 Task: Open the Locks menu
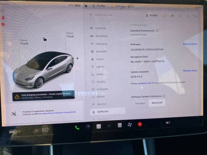[97, 59]
